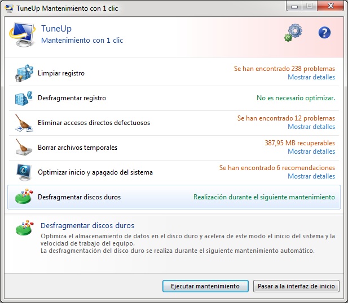Show details for archivos temporales
This screenshot has height=303, width=348.
311,151
